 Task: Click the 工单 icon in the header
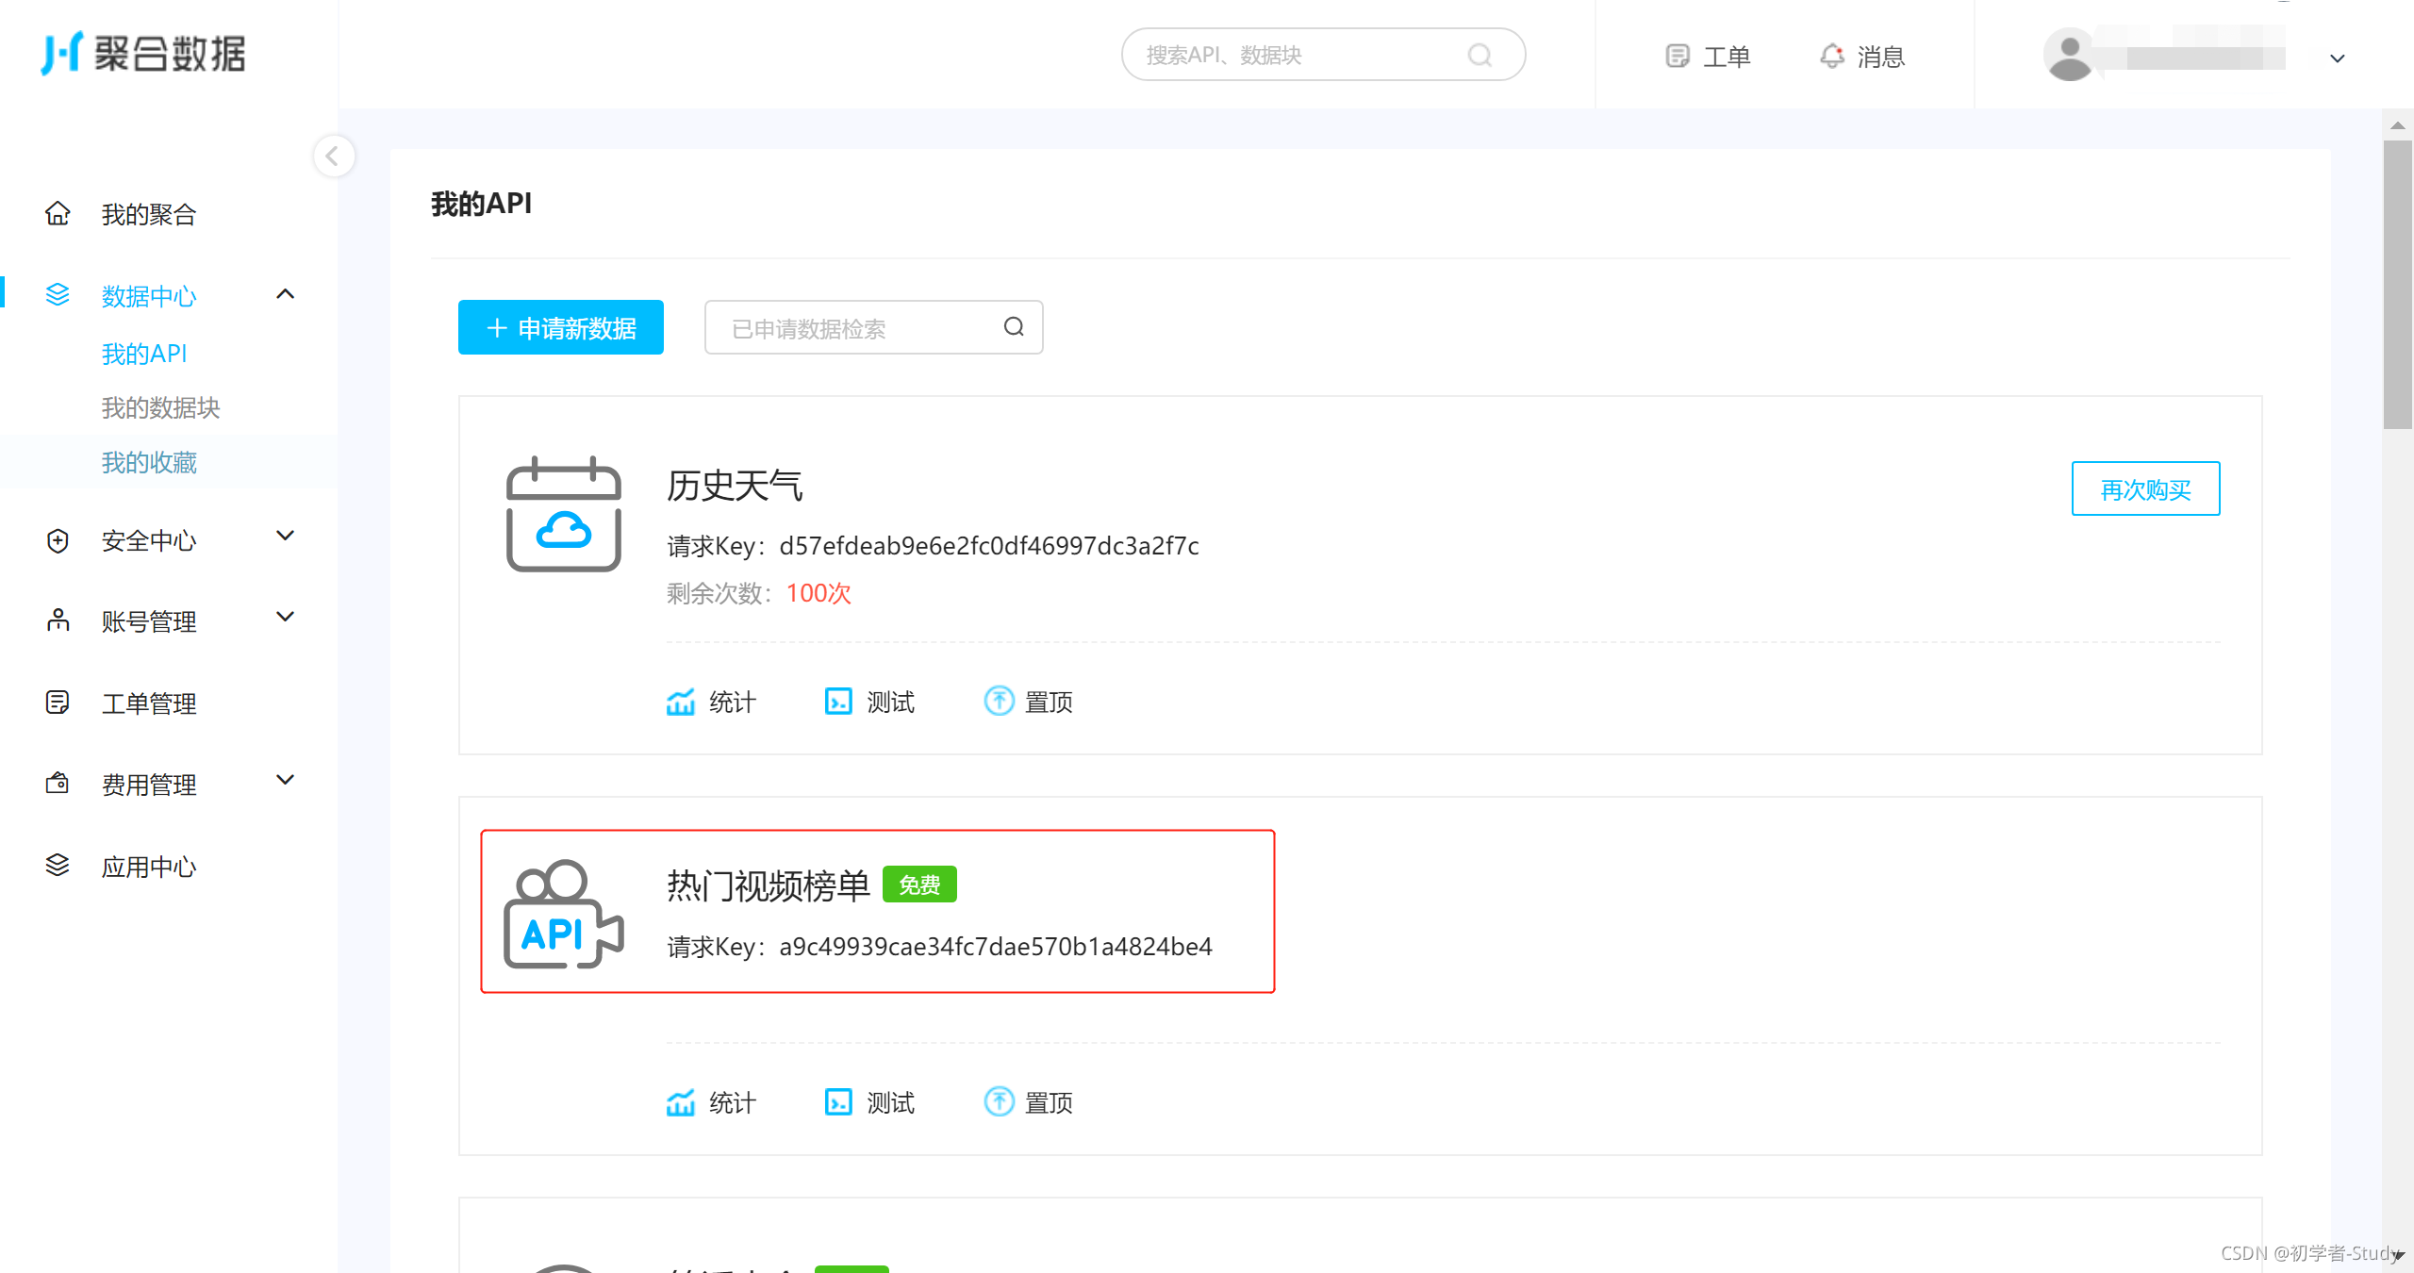(x=1678, y=57)
